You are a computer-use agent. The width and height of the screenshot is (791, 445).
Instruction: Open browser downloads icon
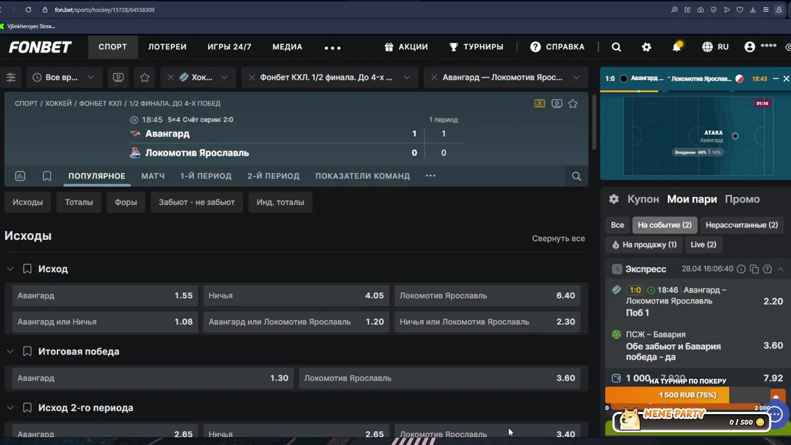click(x=753, y=10)
